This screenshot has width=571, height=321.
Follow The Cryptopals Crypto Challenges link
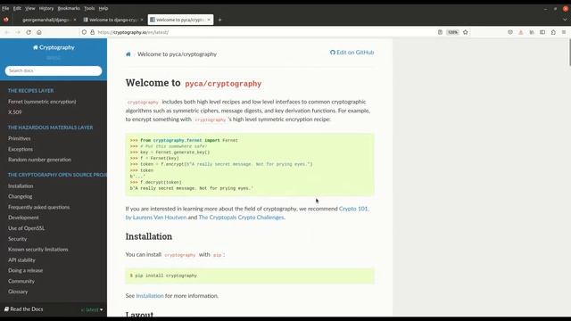coord(241,218)
